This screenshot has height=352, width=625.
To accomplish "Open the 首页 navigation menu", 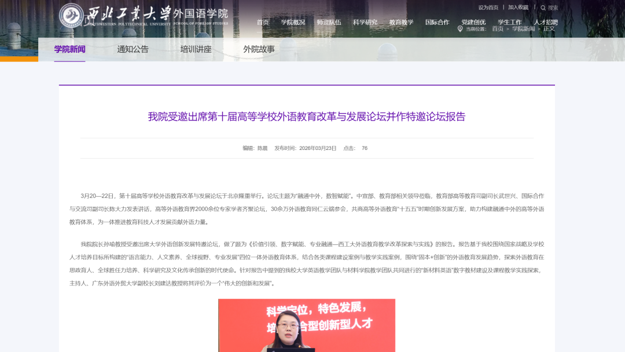I will (263, 23).
